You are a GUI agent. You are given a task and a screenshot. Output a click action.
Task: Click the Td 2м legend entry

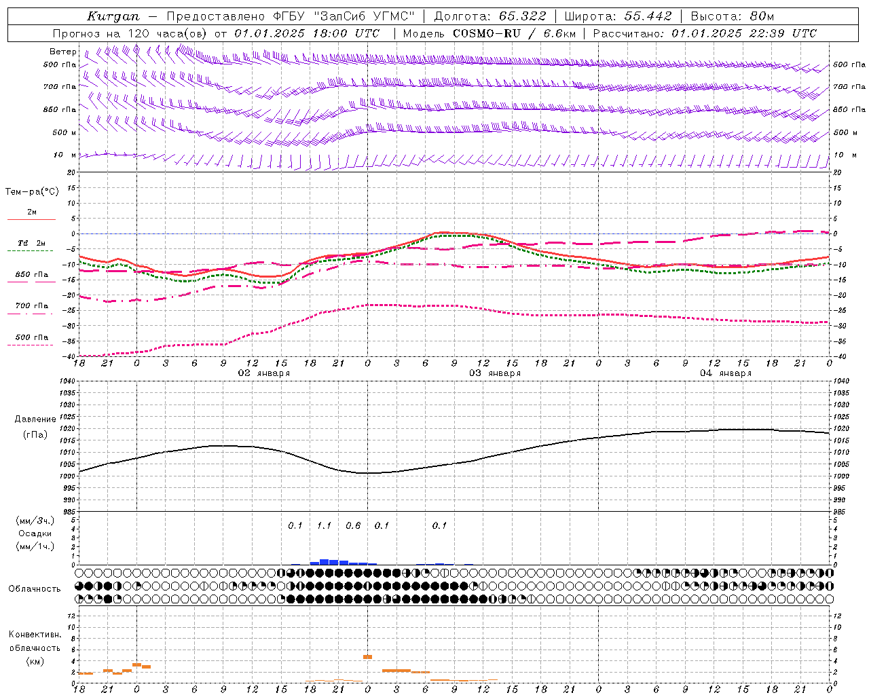[x=32, y=243]
